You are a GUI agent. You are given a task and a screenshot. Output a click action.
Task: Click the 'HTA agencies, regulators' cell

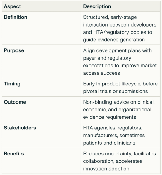click(x=120, y=135)
